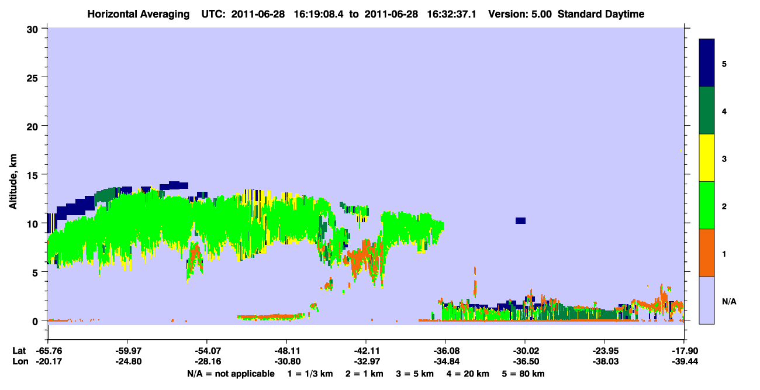Click the yellow color bar segment 3
This screenshot has width=760, height=390.
(707, 158)
